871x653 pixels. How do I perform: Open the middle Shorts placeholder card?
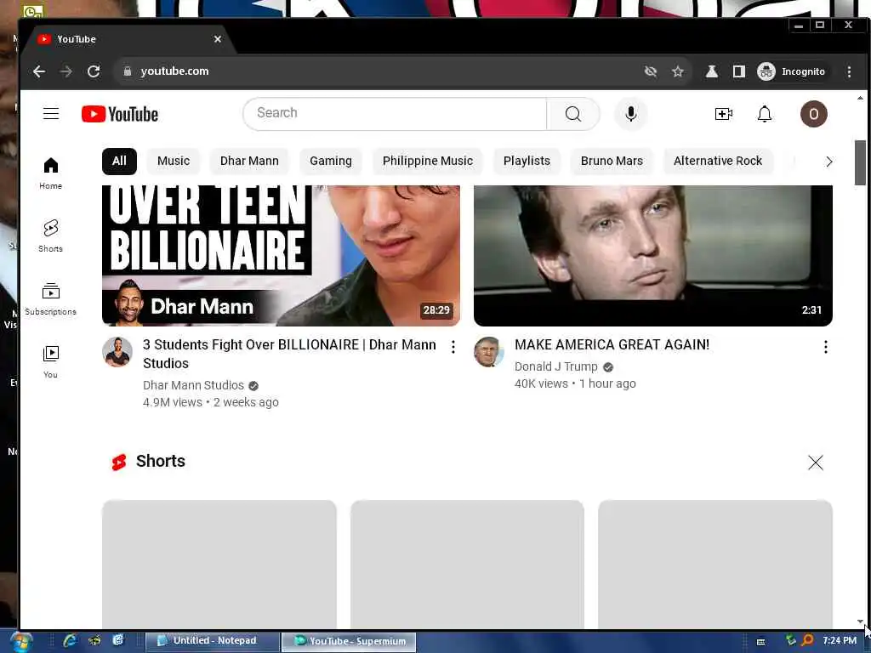pyautogui.click(x=467, y=565)
